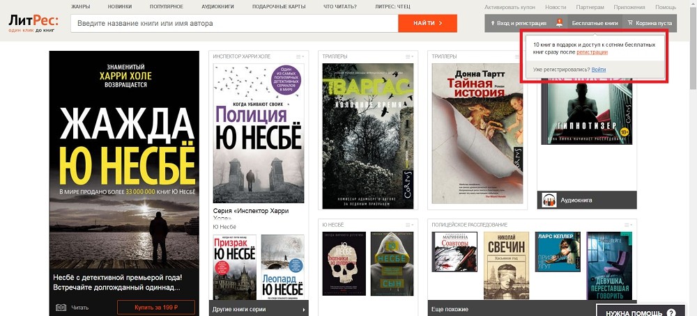Click the регистрации link in popup
Viewport: 697px width, 316px height.
(x=592, y=52)
